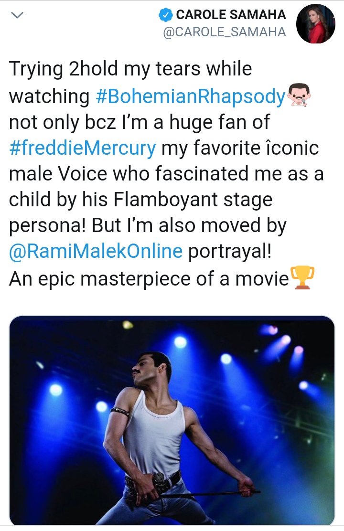Click the blue verified badge
Screen dimensions: 344x531
(x=165, y=15)
